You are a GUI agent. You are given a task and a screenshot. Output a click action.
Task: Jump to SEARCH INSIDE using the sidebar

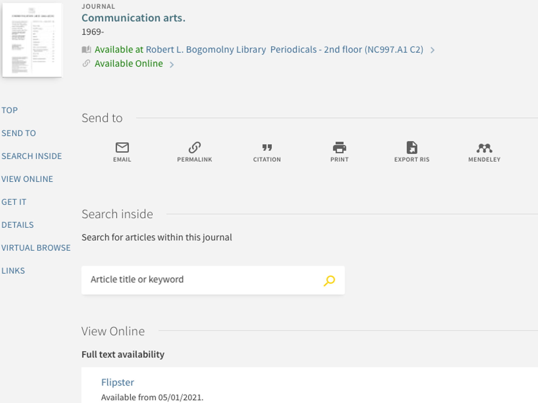point(32,156)
